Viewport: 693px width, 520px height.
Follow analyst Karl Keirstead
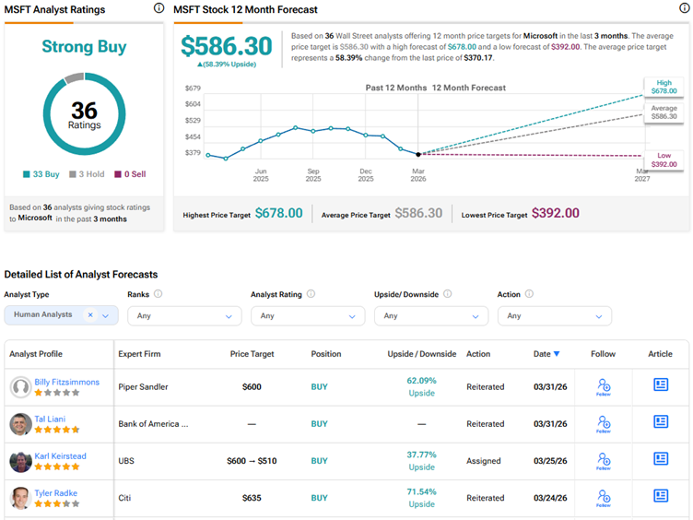click(x=603, y=460)
